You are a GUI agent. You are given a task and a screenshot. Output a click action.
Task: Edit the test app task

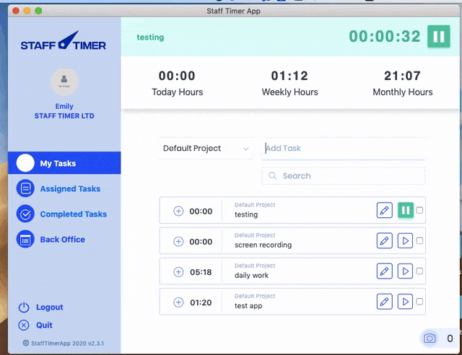385,302
